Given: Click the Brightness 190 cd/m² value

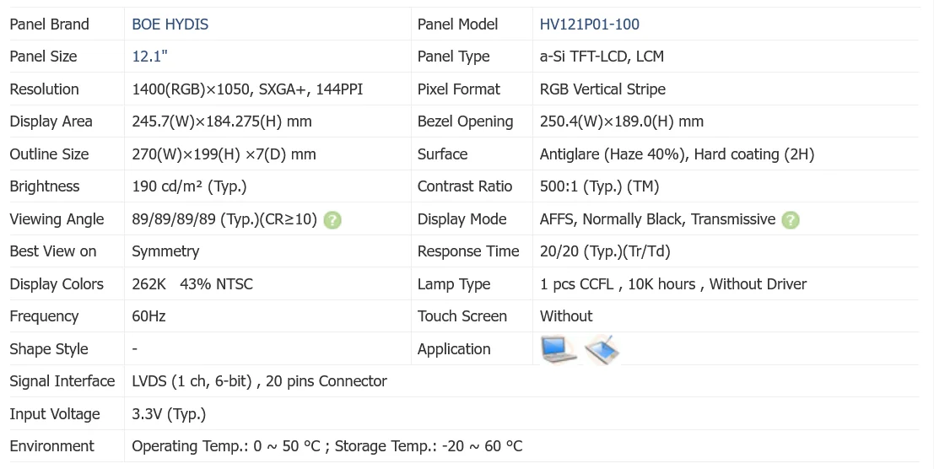Looking at the screenshot, I should (x=189, y=186).
